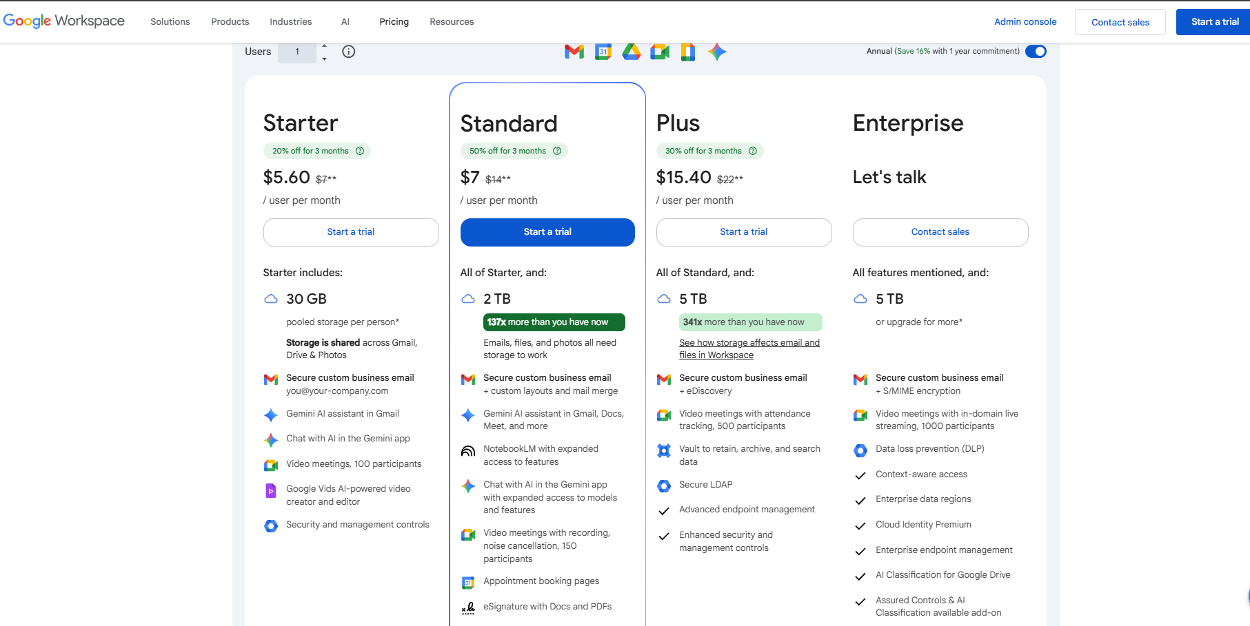Start a trial for the Standard plan
Image resolution: width=1250 pixels, height=626 pixels.
click(x=547, y=232)
